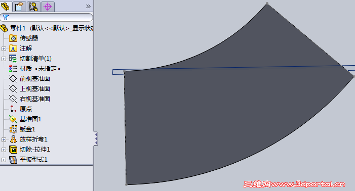Show more manager tabs via double chevron
Viewport: 355px width, 191px height.
point(88,7)
